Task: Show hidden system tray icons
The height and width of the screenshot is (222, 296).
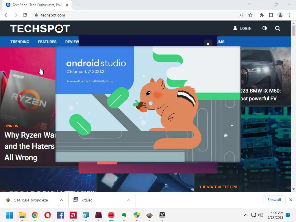Action: pos(246,215)
